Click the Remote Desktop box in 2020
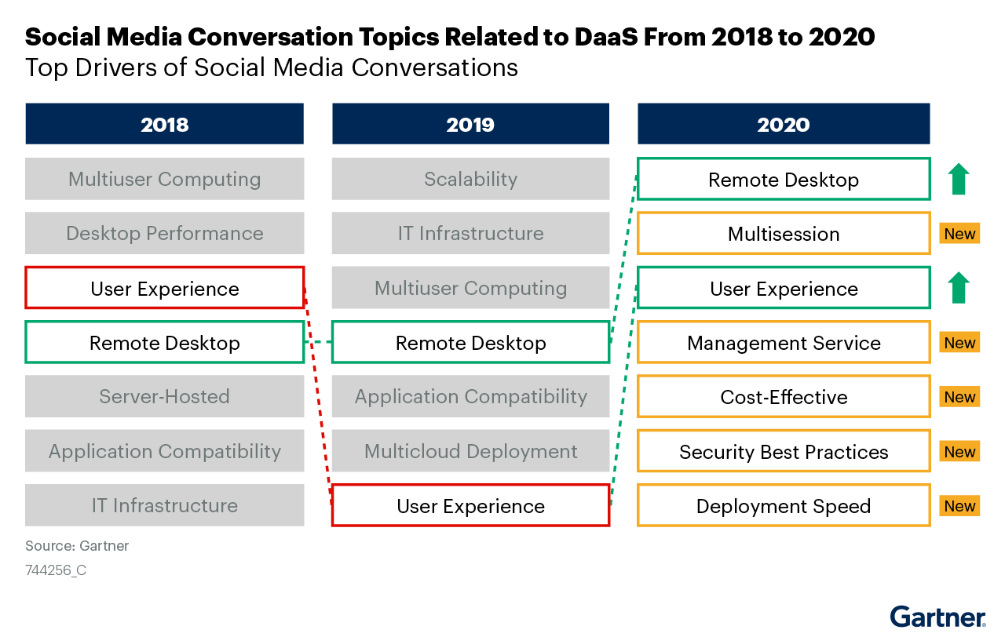This screenshot has width=1005, height=637. tap(784, 179)
